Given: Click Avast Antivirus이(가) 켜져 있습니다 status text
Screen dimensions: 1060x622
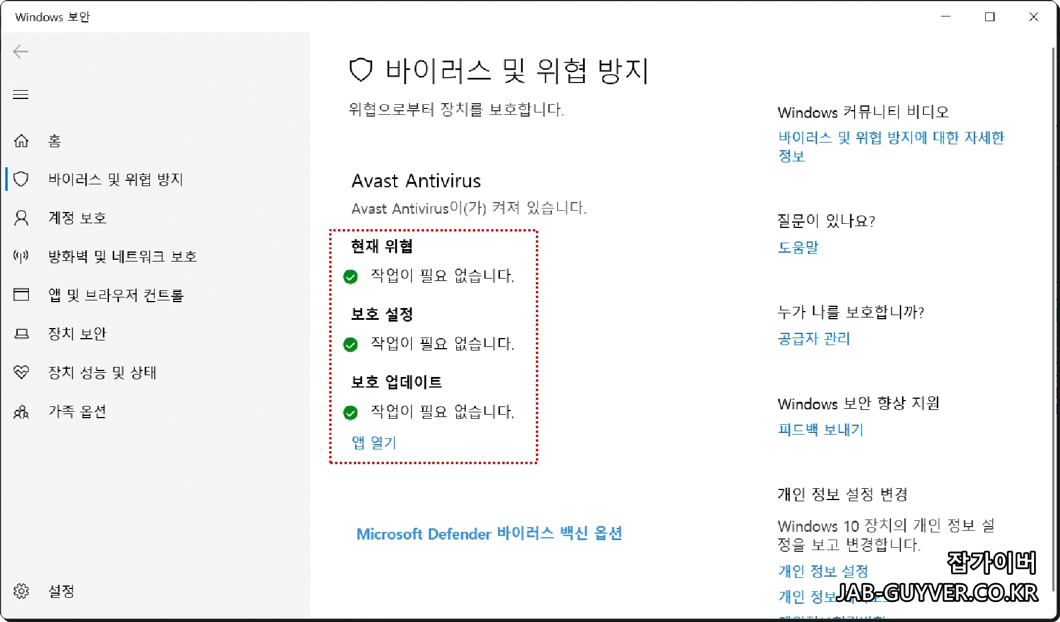Looking at the screenshot, I should click(469, 208).
